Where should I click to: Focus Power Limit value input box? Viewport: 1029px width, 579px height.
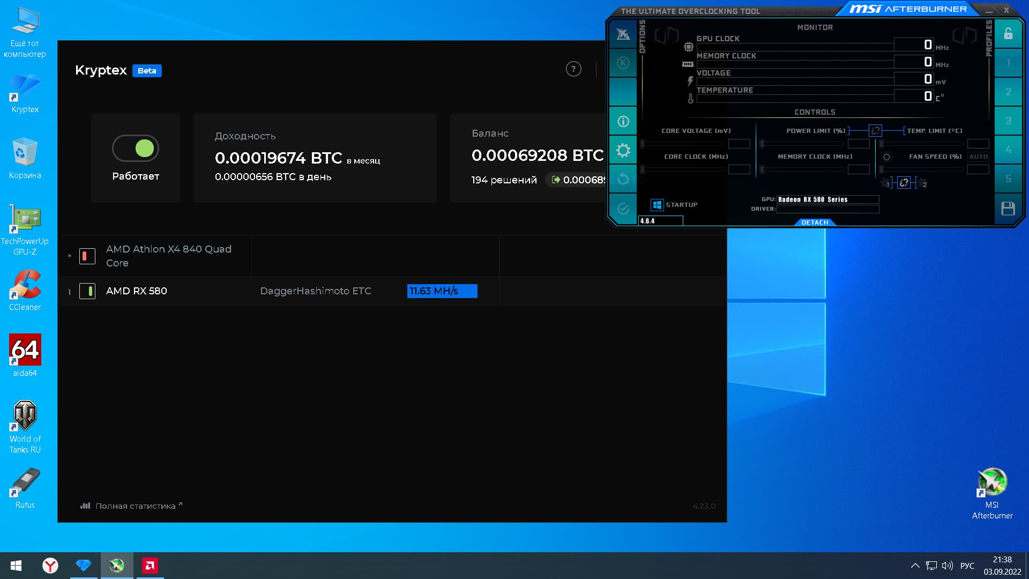point(859,144)
